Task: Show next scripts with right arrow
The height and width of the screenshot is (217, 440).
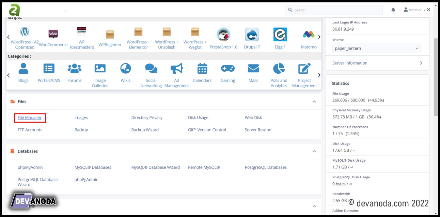Action: (x=319, y=37)
